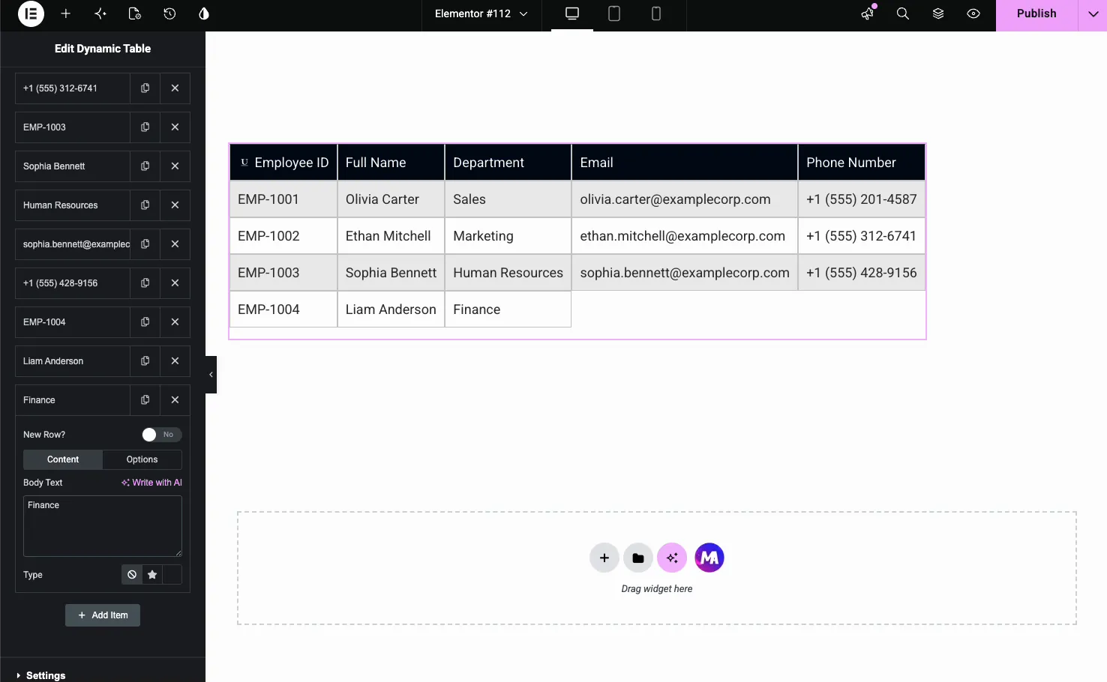
Task: Duplicate the Human Resources item
Action: pos(145,205)
